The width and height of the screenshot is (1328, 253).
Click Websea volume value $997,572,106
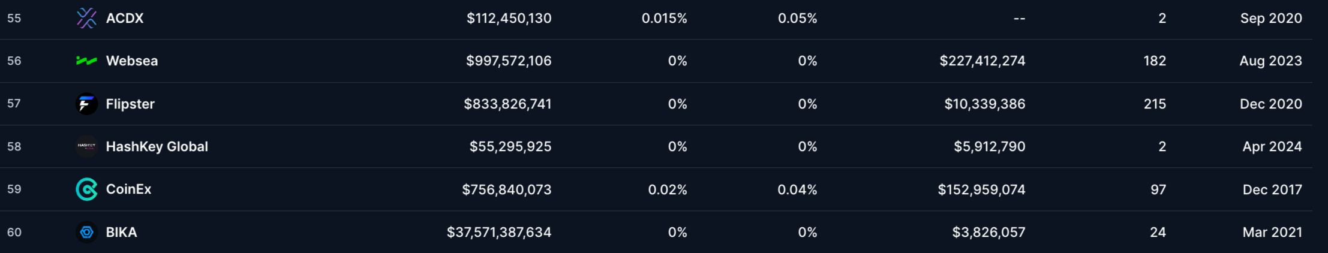point(509,61)
